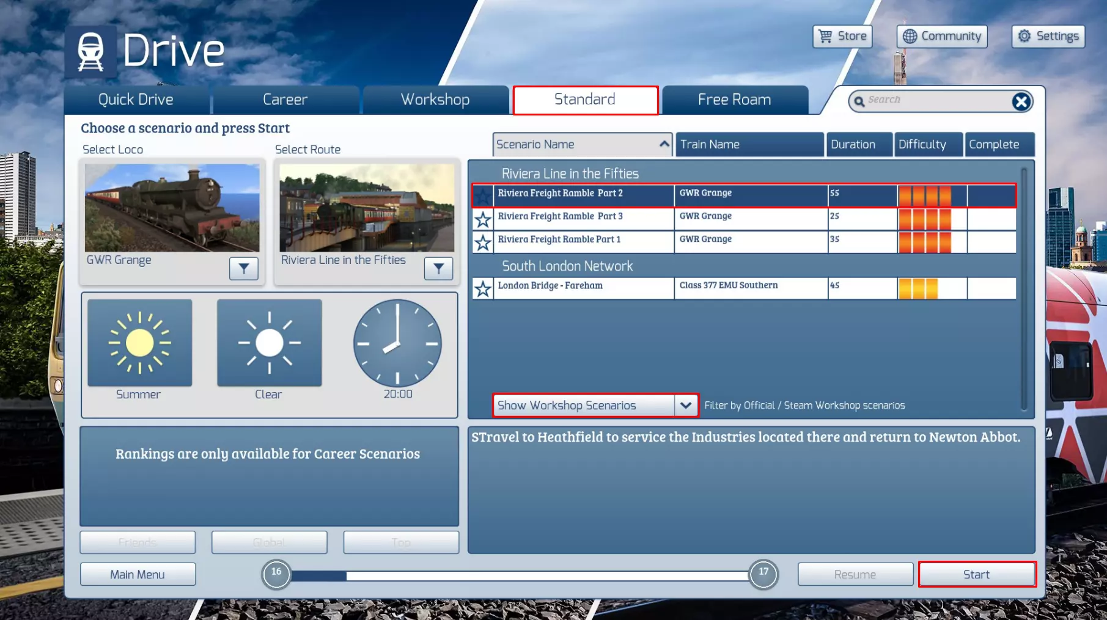Click the Drive train logo icon
The height and width of the screenshot is (620, 1107).
pos(90,52)
